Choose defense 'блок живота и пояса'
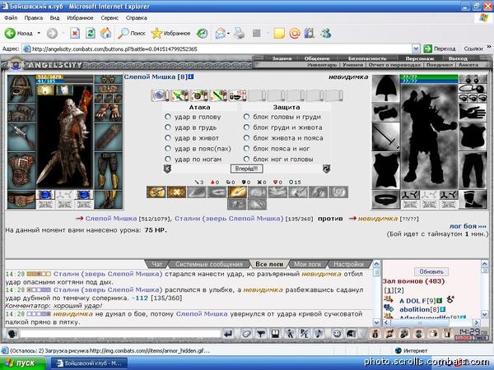Screen dimensions: 494x370 246,138
